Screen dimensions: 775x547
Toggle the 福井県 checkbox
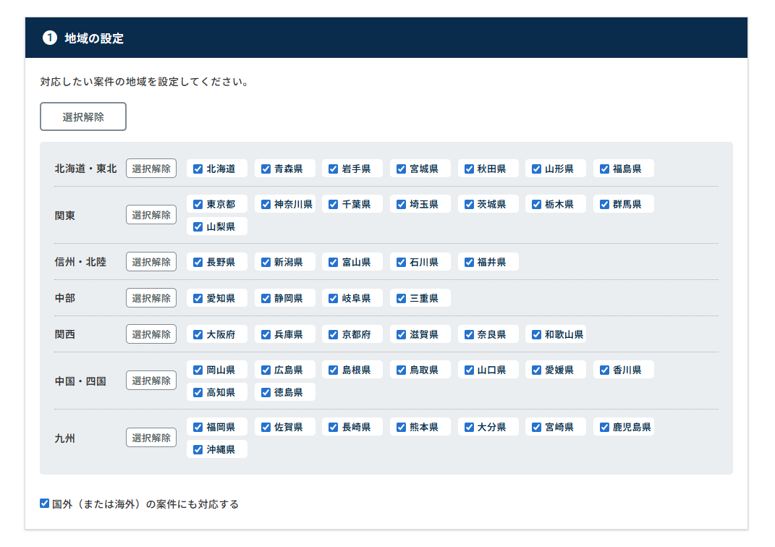tap(468, 262)
